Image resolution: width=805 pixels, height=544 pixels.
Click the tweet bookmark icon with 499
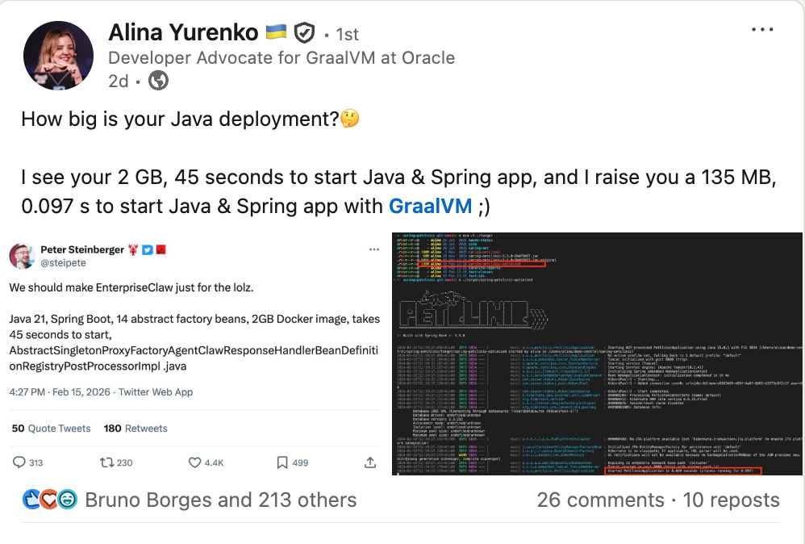point(282,462)
